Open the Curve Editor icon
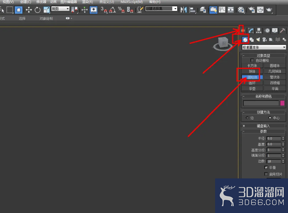Viewport: 288px width, 213px height. point(222,9)
